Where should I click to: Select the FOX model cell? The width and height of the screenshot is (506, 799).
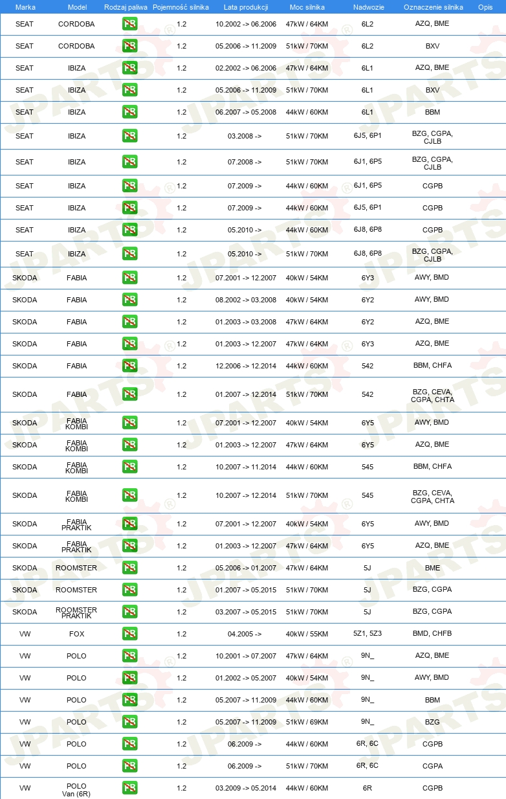[x=76, y=634]
